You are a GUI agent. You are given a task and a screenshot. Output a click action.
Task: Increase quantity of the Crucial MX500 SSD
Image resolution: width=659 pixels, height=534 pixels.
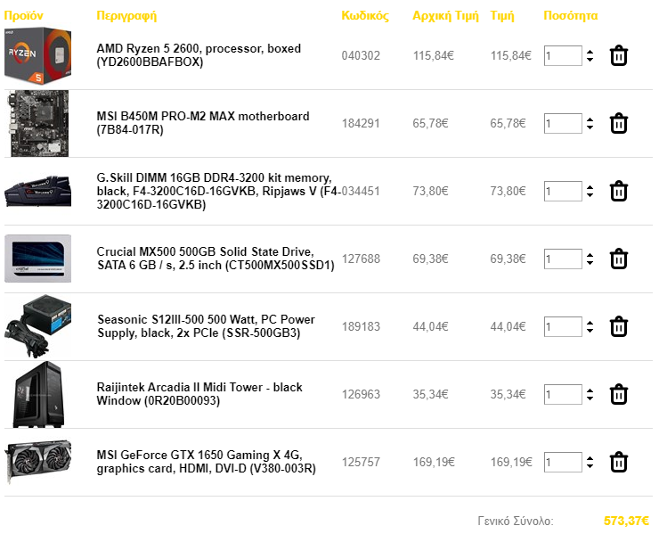click(590, 256)
